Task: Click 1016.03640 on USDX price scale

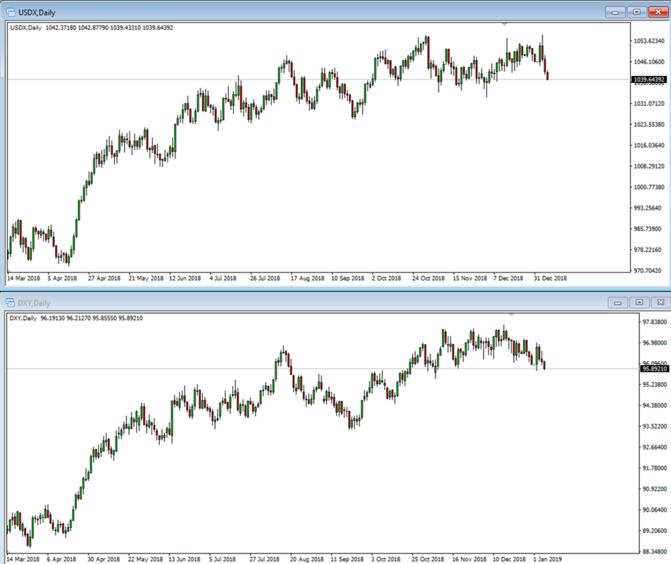Action: click(649, 145)
